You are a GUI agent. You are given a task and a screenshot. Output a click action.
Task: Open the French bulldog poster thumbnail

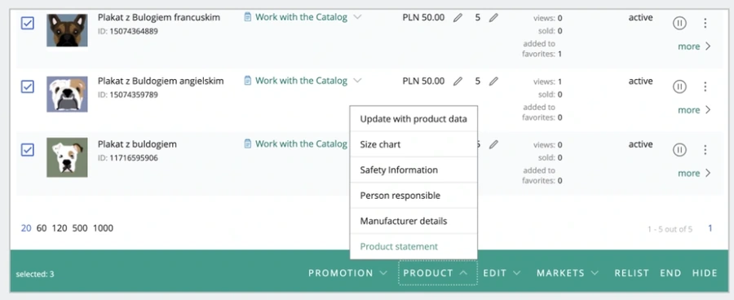coord(67,30)
